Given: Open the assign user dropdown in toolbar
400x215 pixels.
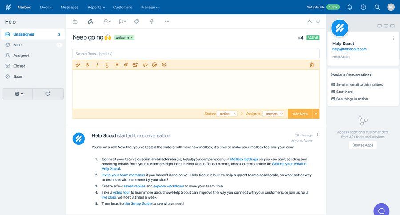Looking at the screenshot, I should click(107, 21).
